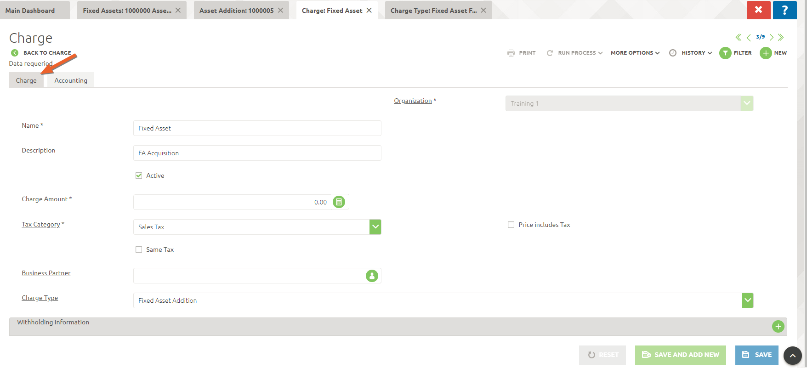Open the Organization field link
This screenshot has height=368, width=807.
click(413, 101)
